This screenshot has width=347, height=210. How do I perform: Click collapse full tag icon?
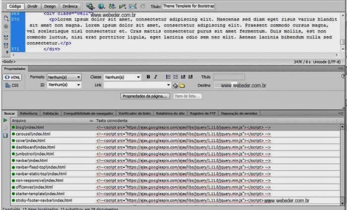click(x=6, y=37)
